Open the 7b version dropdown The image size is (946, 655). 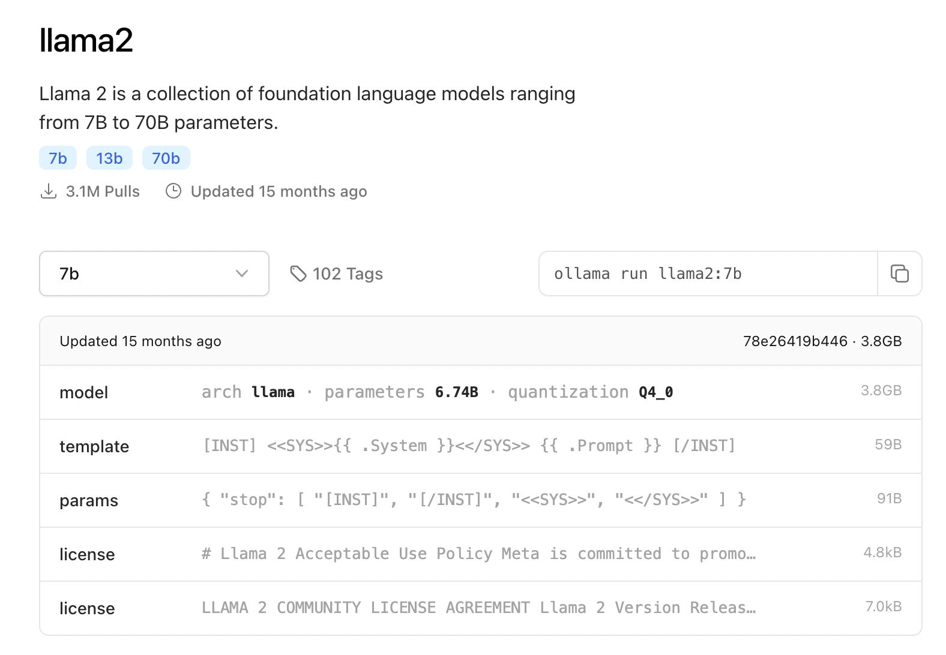point(154,274)
